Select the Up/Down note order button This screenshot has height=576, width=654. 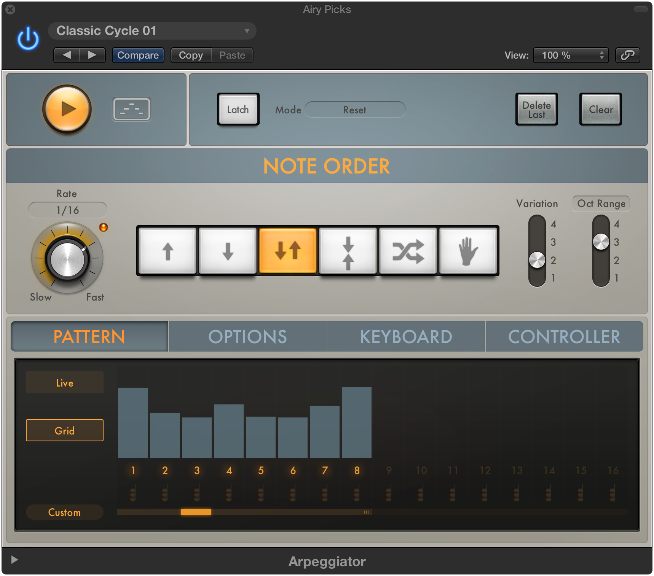pos(288,251)
